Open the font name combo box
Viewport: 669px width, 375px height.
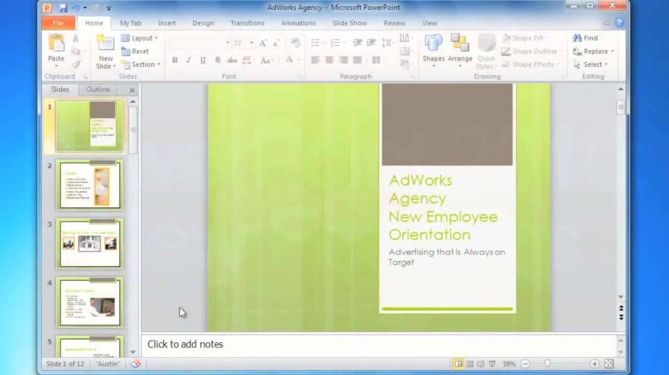(x=199, y=43)
